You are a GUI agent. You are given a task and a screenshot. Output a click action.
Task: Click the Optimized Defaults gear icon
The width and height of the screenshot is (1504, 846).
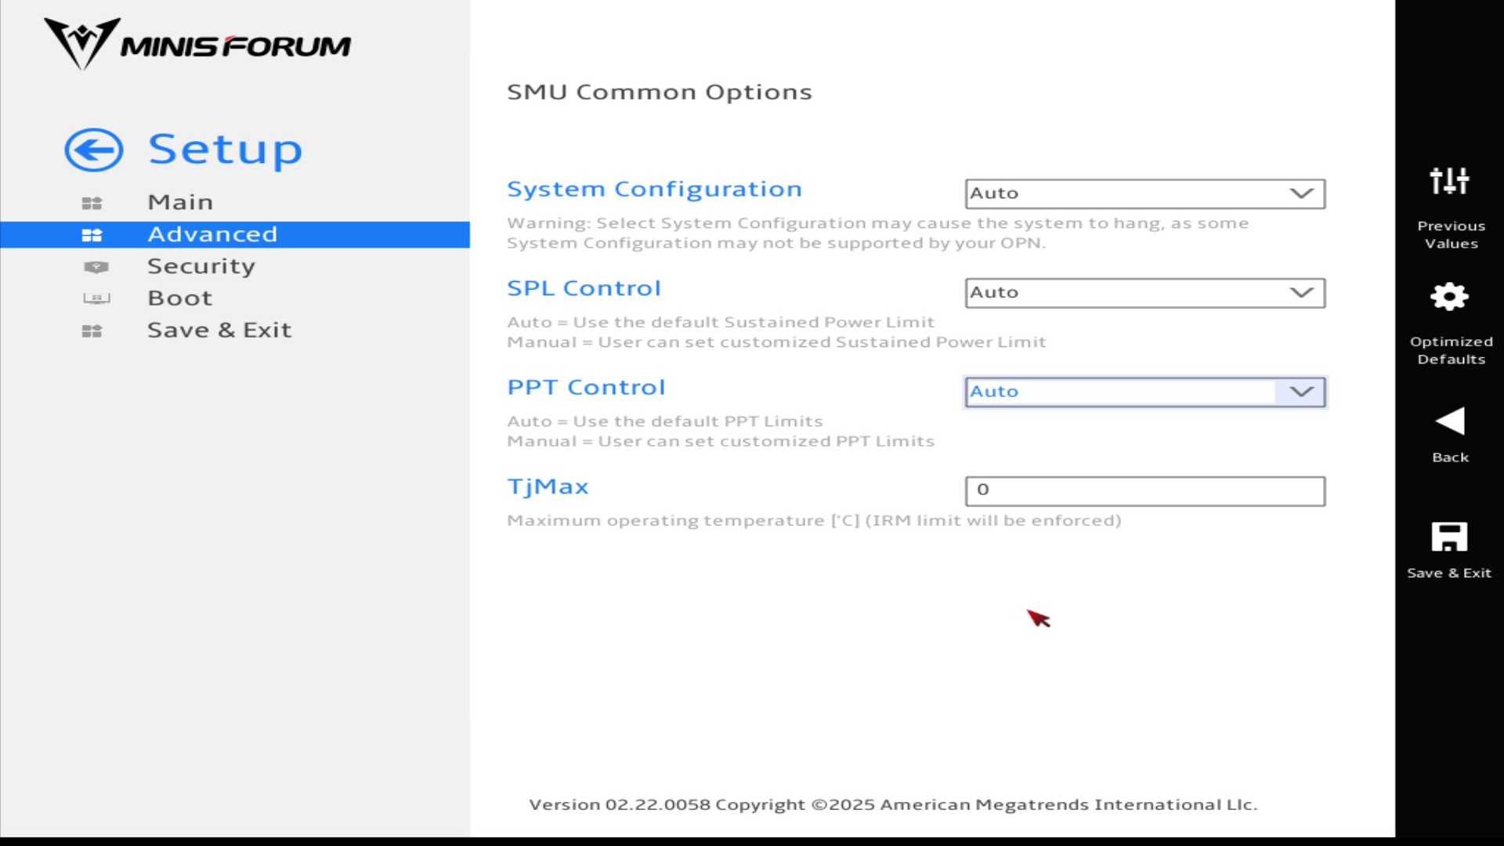point(1449,297)
